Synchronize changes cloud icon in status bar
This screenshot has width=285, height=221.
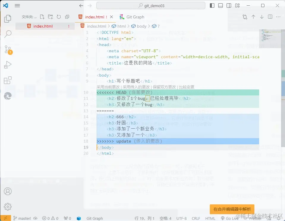(35, 218)
